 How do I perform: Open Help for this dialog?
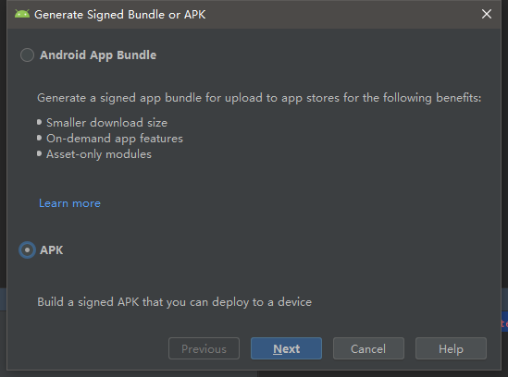pyautogui.click(x=451, y=348)
